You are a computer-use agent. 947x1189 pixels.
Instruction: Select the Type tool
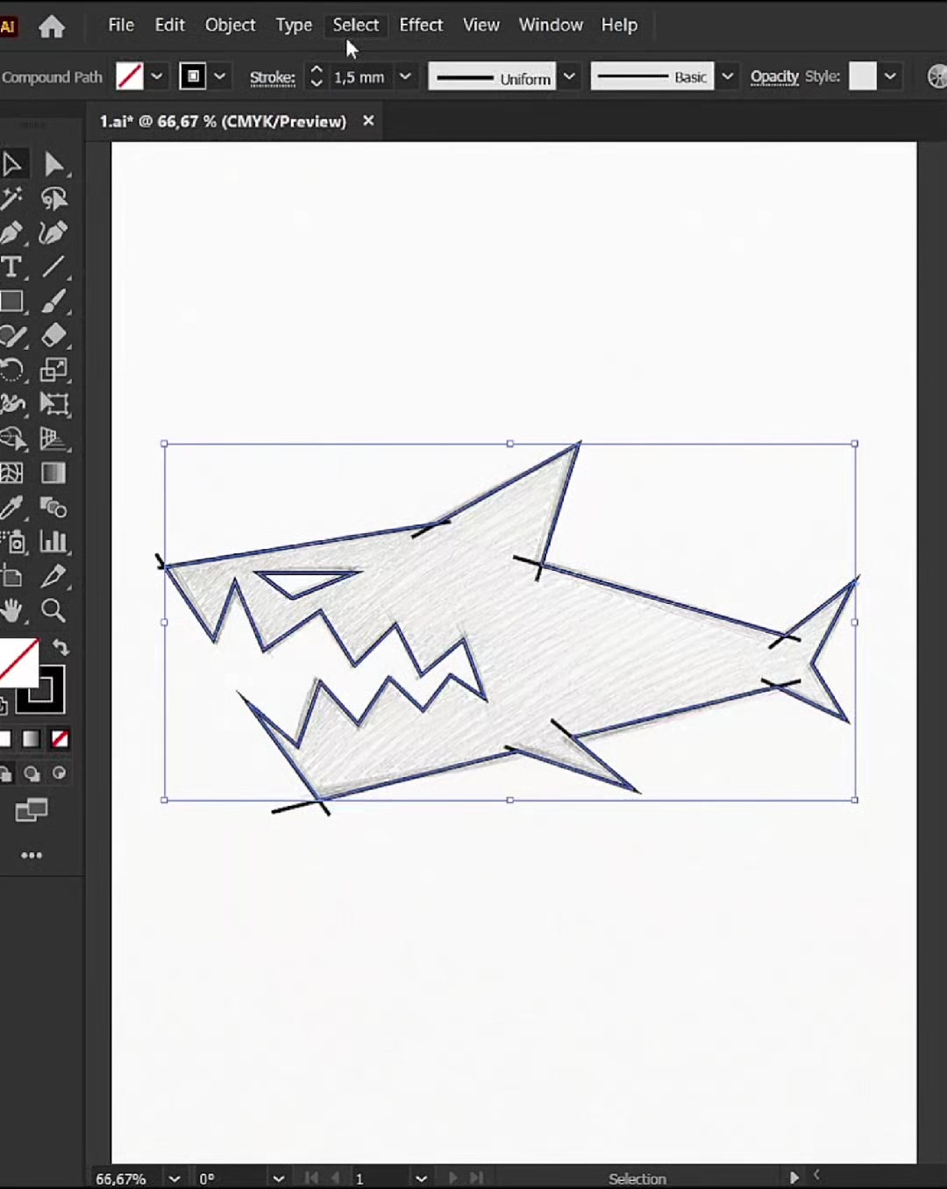11,267
